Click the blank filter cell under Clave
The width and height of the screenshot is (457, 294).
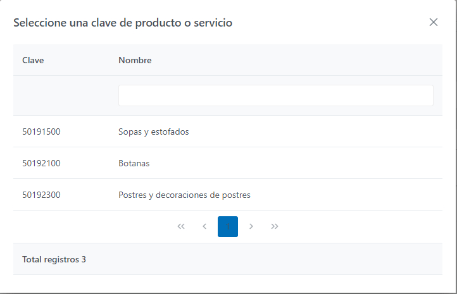click(61, 95)
